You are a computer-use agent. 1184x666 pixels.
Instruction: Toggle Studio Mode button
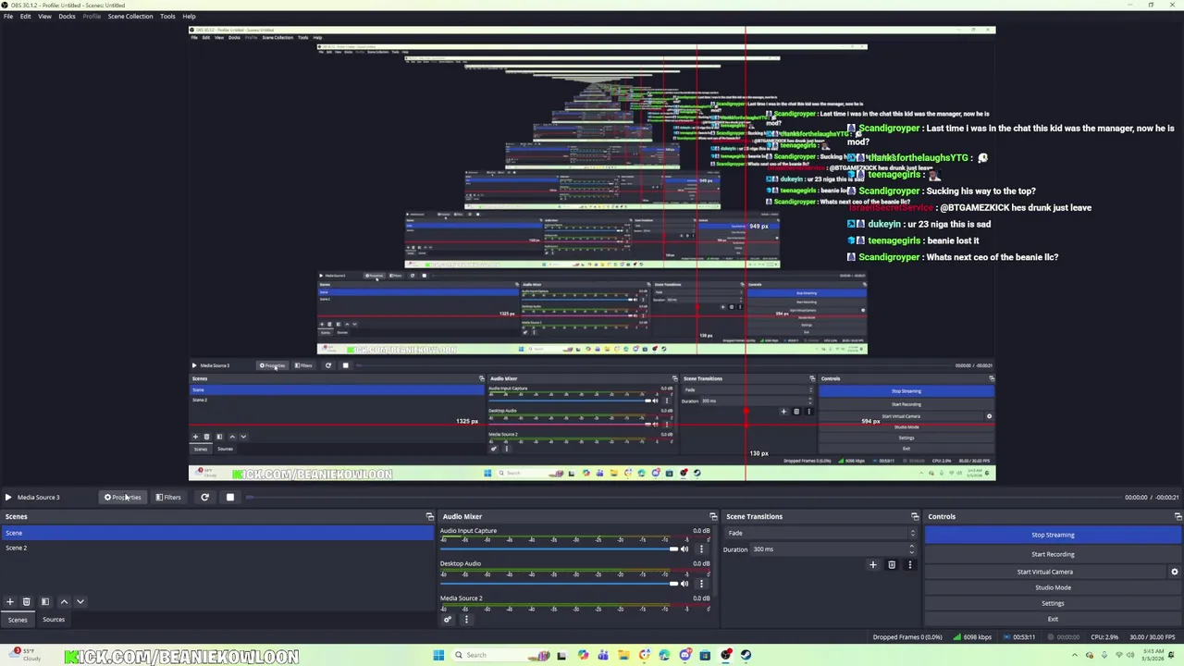coord(1053,587)
